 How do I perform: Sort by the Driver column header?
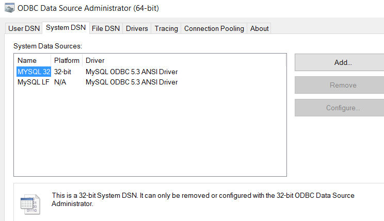click(184, 60)
